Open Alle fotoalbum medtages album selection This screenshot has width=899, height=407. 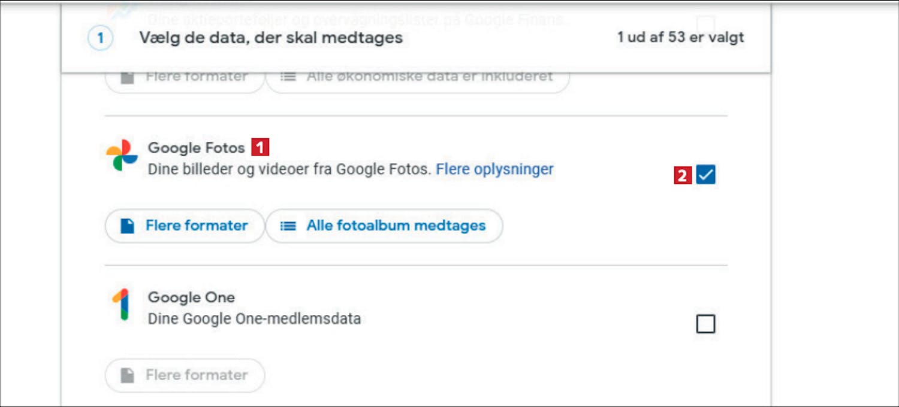click(384, 226)
